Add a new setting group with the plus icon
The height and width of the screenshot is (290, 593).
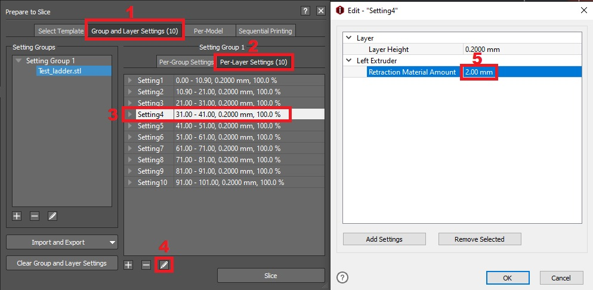pos(17,216)
